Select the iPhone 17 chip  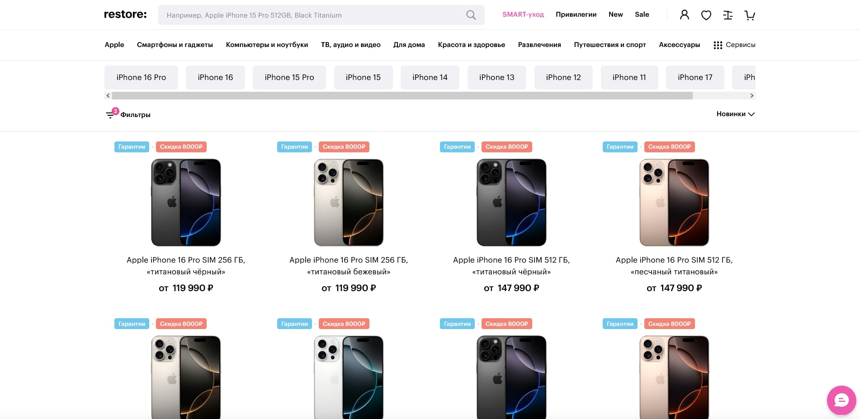[x=695, y=77]
